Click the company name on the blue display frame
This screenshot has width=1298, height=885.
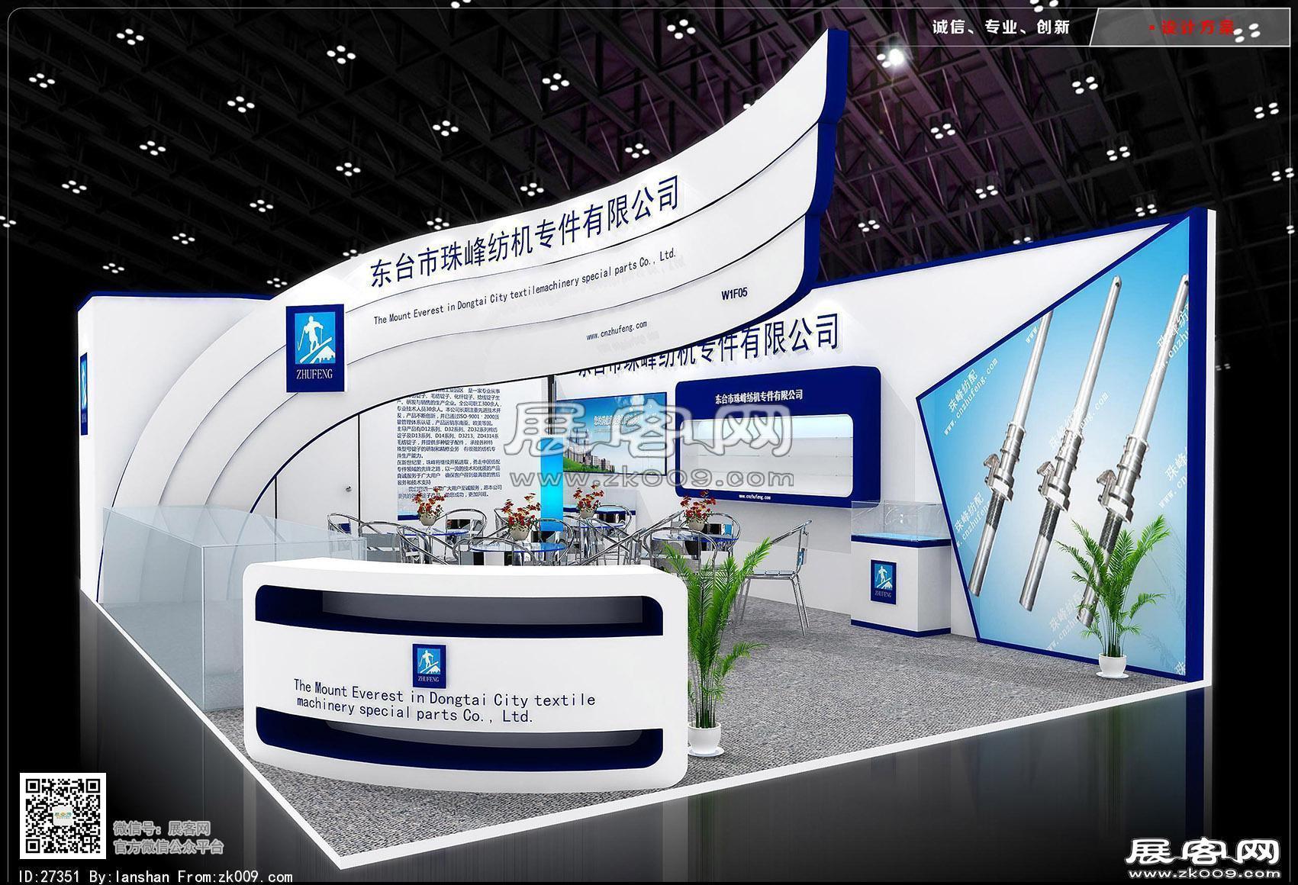click(x=759, y=396)
